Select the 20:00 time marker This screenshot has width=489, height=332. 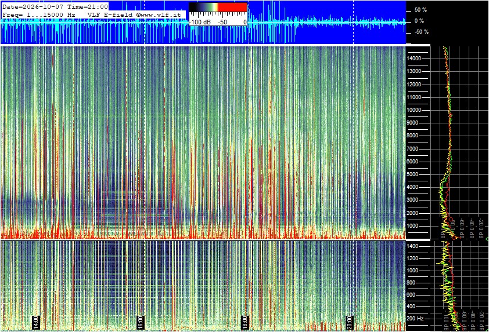click(x=349, y=323)
